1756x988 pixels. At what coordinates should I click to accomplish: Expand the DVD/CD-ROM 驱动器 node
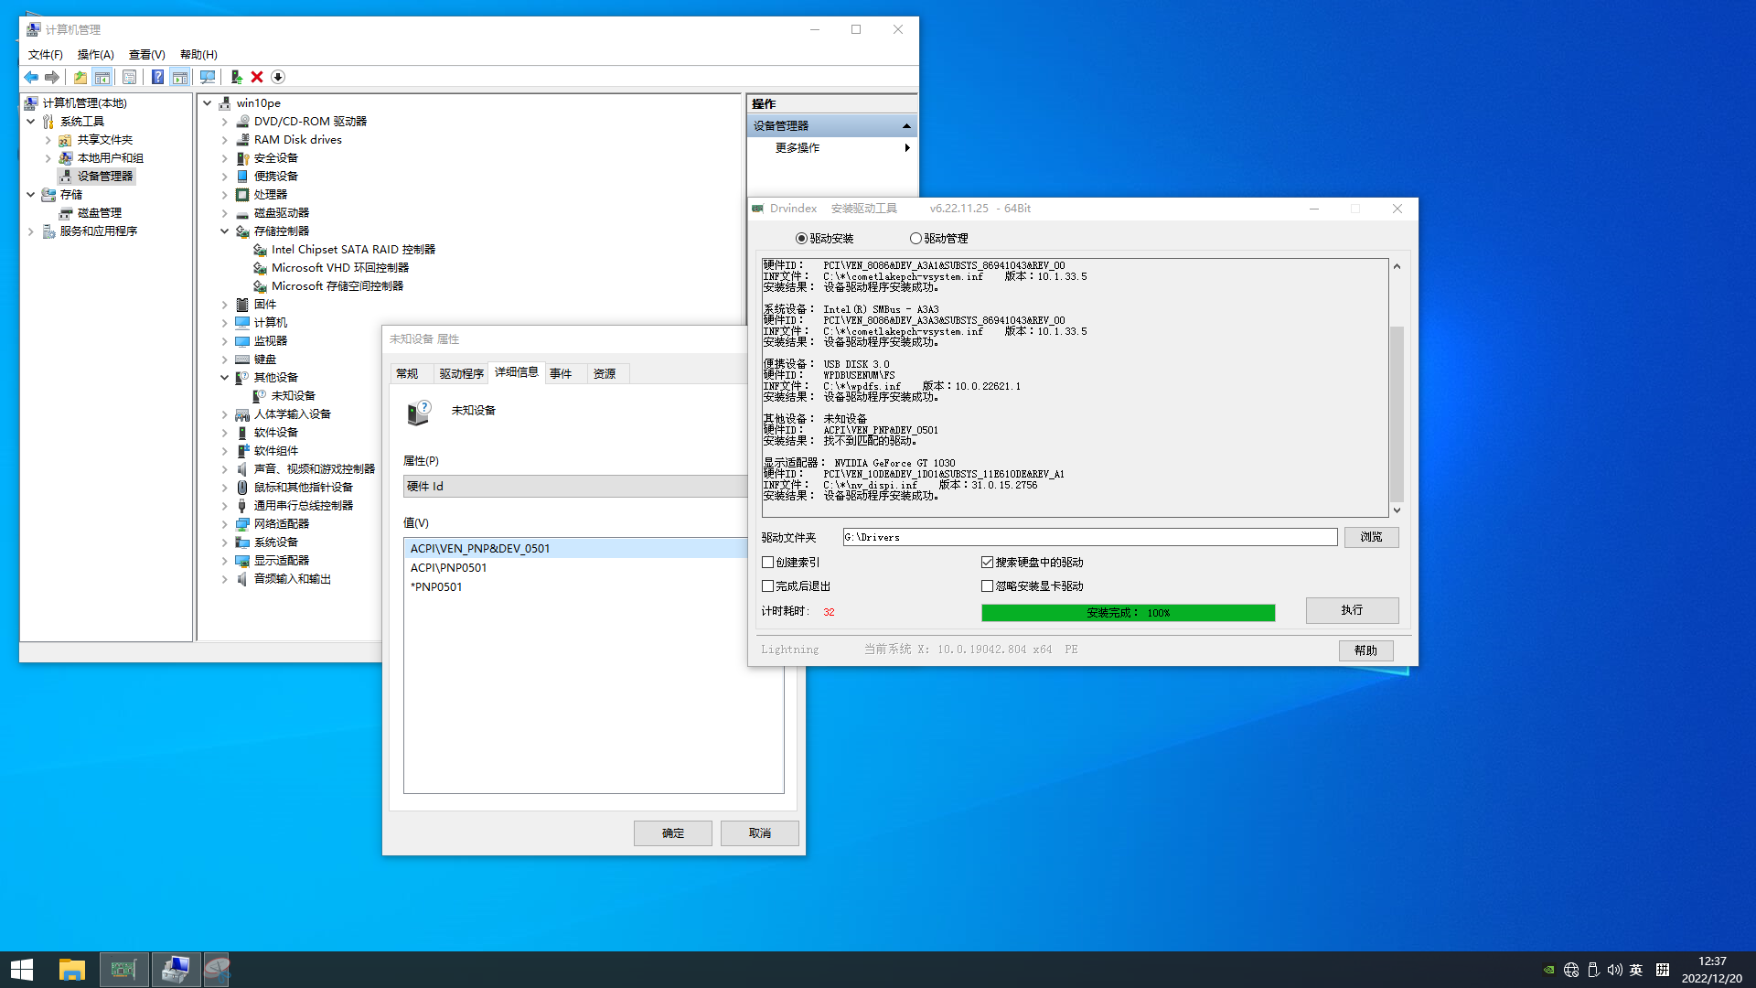click(x=225, y=122)
